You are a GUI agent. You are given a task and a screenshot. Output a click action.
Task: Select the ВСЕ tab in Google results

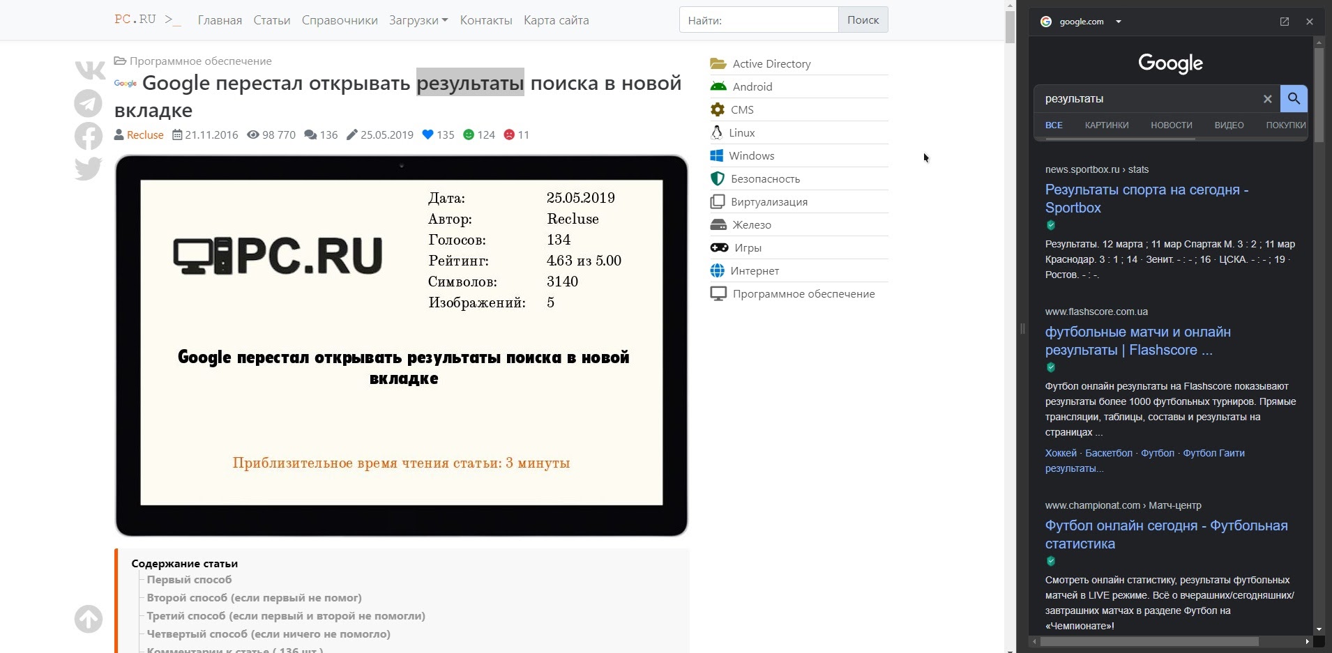point(1054,125)
